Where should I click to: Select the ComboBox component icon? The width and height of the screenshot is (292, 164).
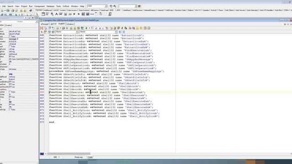(88, 14)
